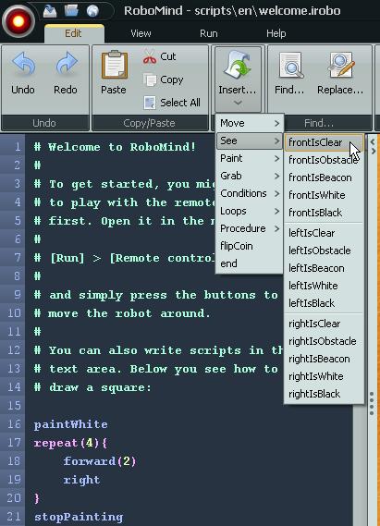Insert frontIsBeacon condition
This screenshot has height=526, width=380.
[324, 177]
